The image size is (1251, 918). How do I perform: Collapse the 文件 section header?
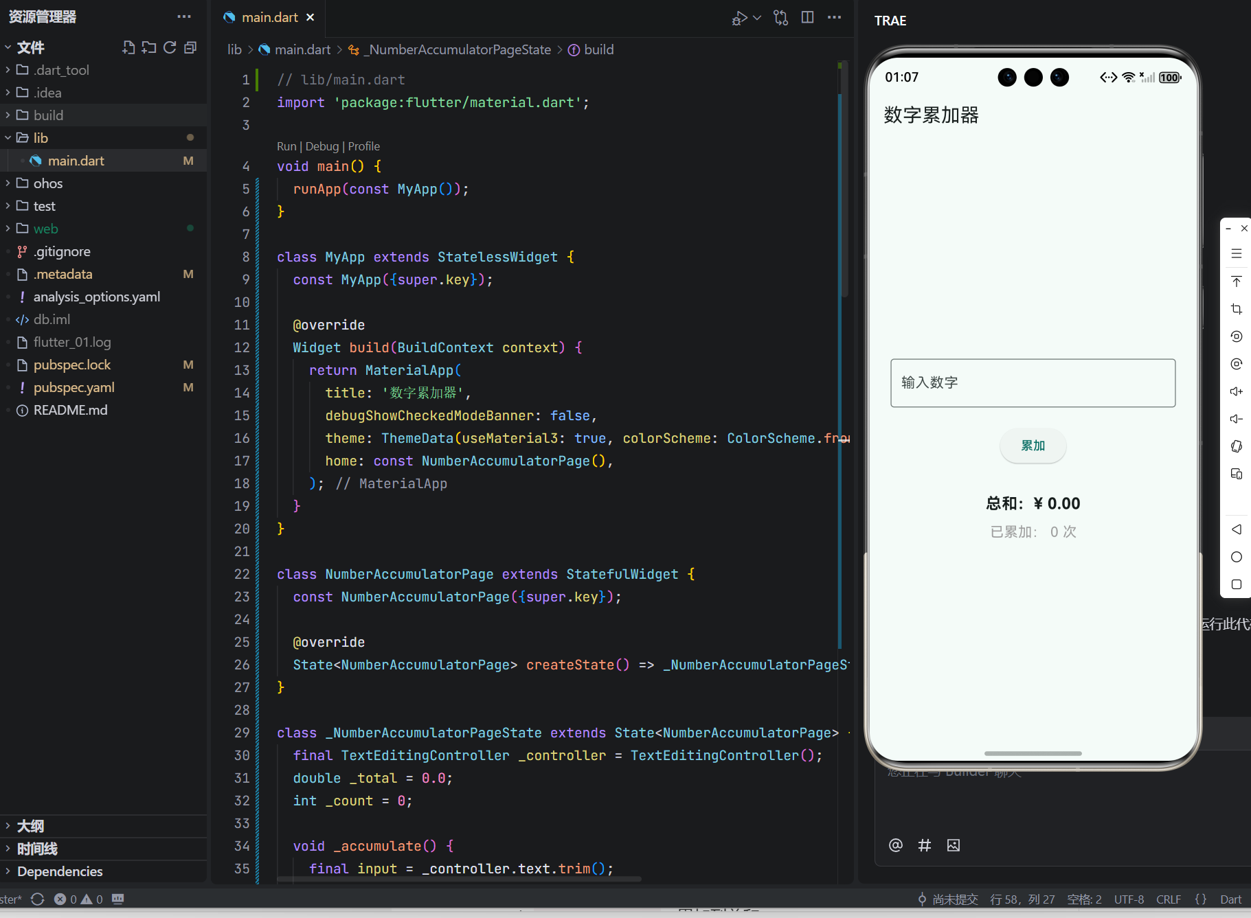pos(30,47)
